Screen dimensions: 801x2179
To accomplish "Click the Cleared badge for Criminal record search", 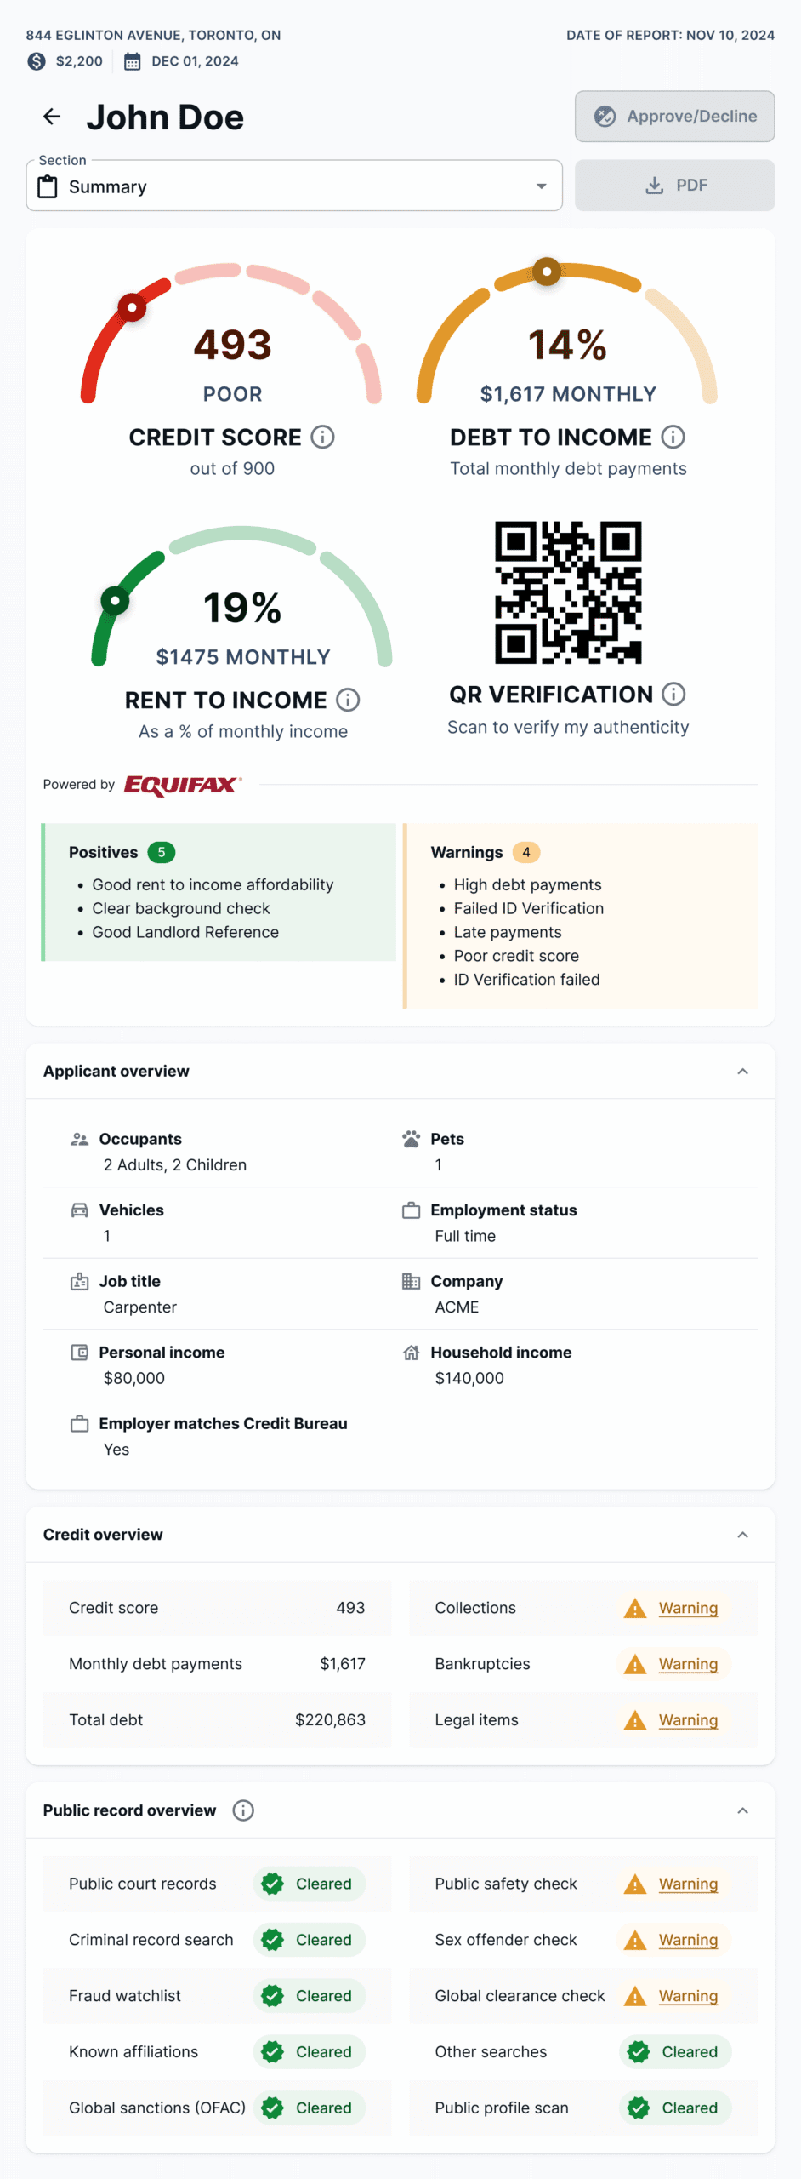I will click(309, 1940).
